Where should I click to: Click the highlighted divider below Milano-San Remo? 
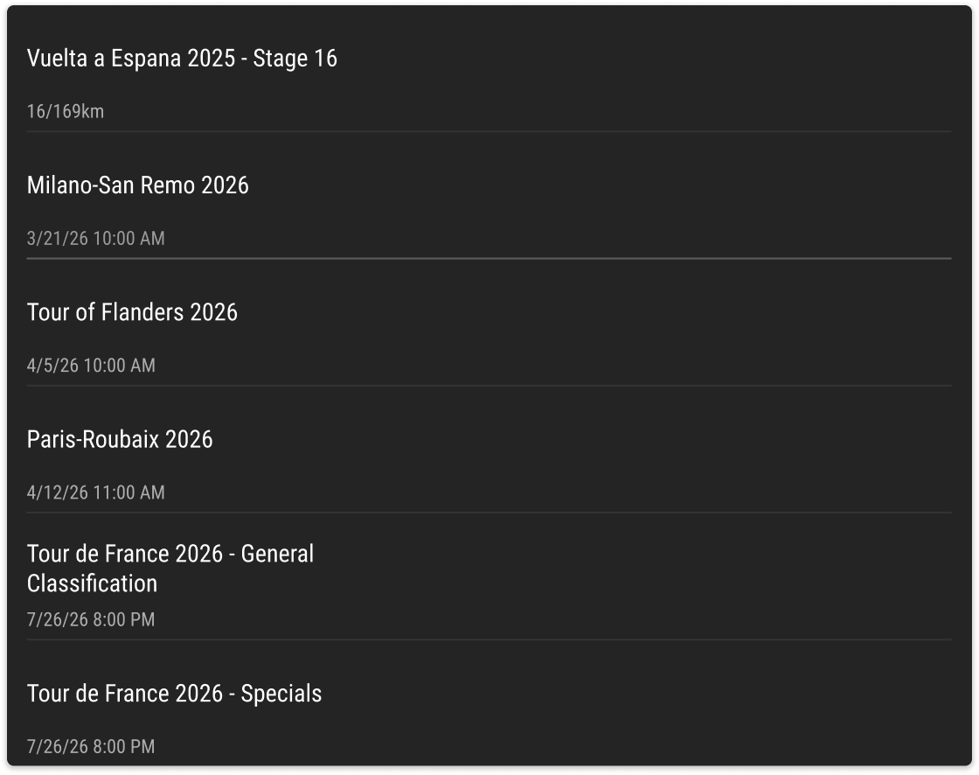[489, 259]
